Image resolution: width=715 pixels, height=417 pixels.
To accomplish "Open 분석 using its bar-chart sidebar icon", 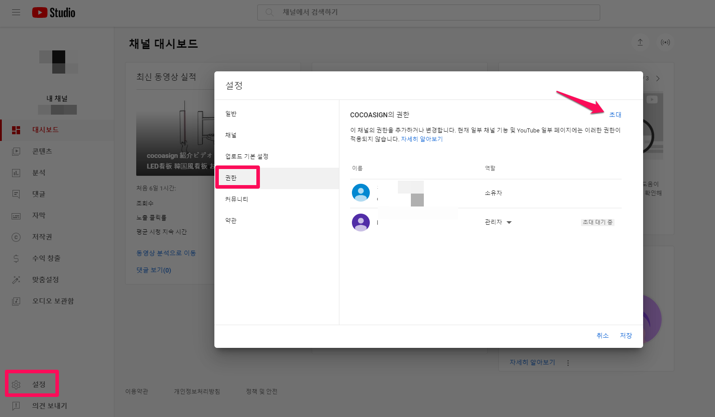I will [x=16, y=173].
